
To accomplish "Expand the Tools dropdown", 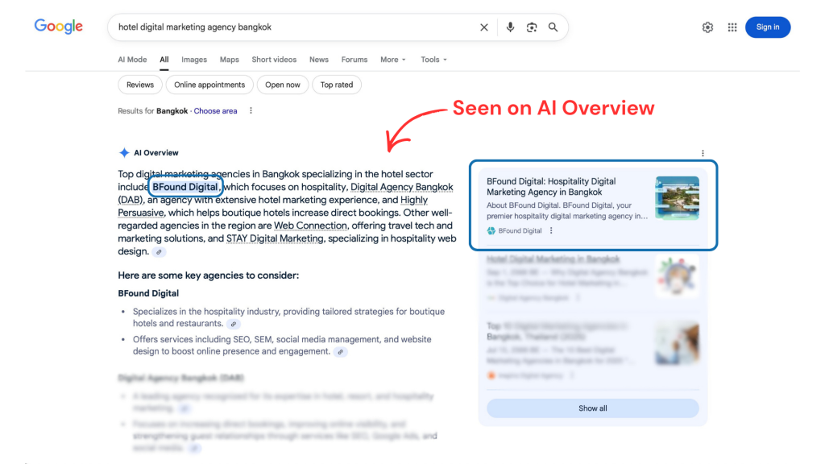I will click(433, 60).
